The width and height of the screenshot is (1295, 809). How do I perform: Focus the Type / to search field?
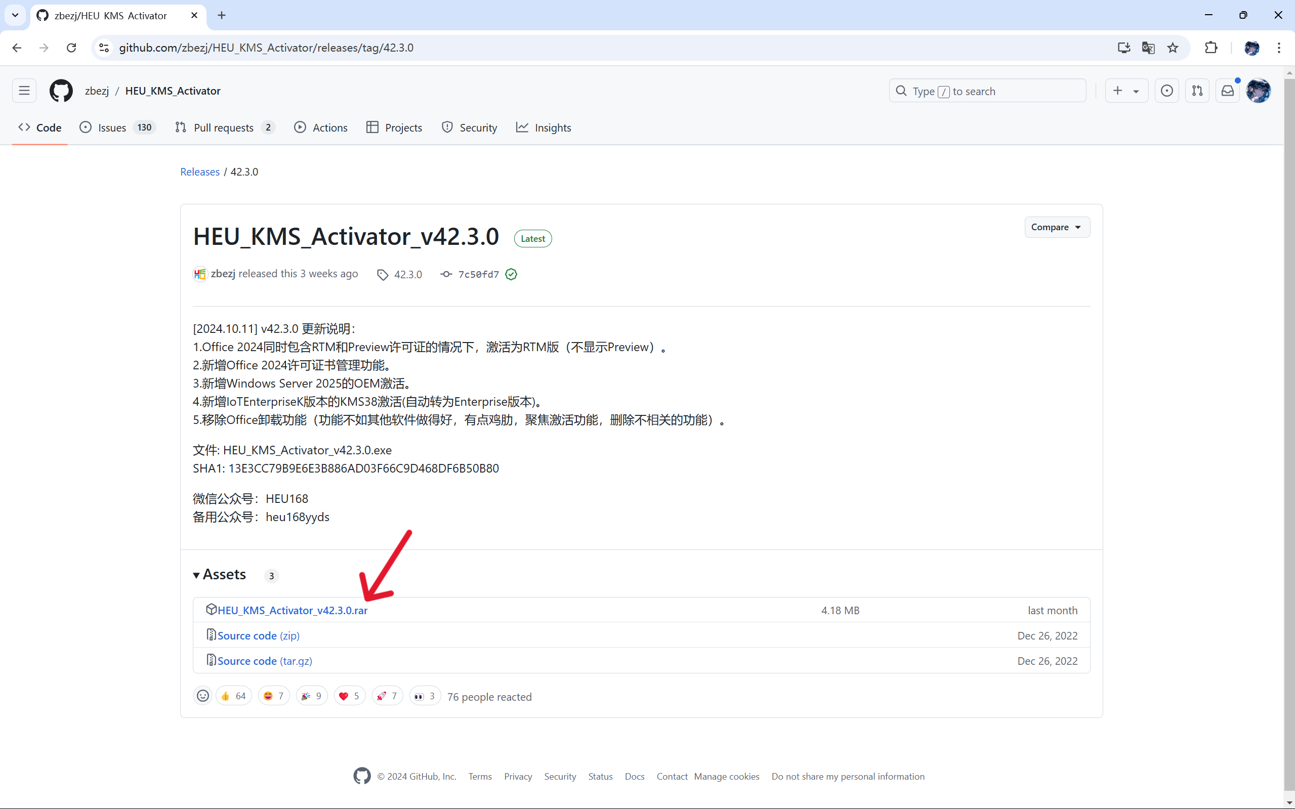[987, 91]
